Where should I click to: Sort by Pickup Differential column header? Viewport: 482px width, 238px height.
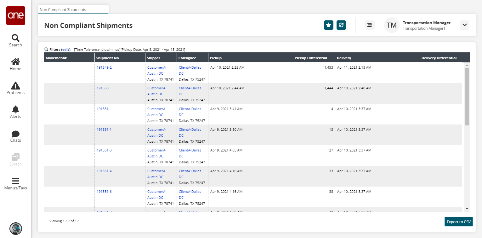[x=311, y=58]
